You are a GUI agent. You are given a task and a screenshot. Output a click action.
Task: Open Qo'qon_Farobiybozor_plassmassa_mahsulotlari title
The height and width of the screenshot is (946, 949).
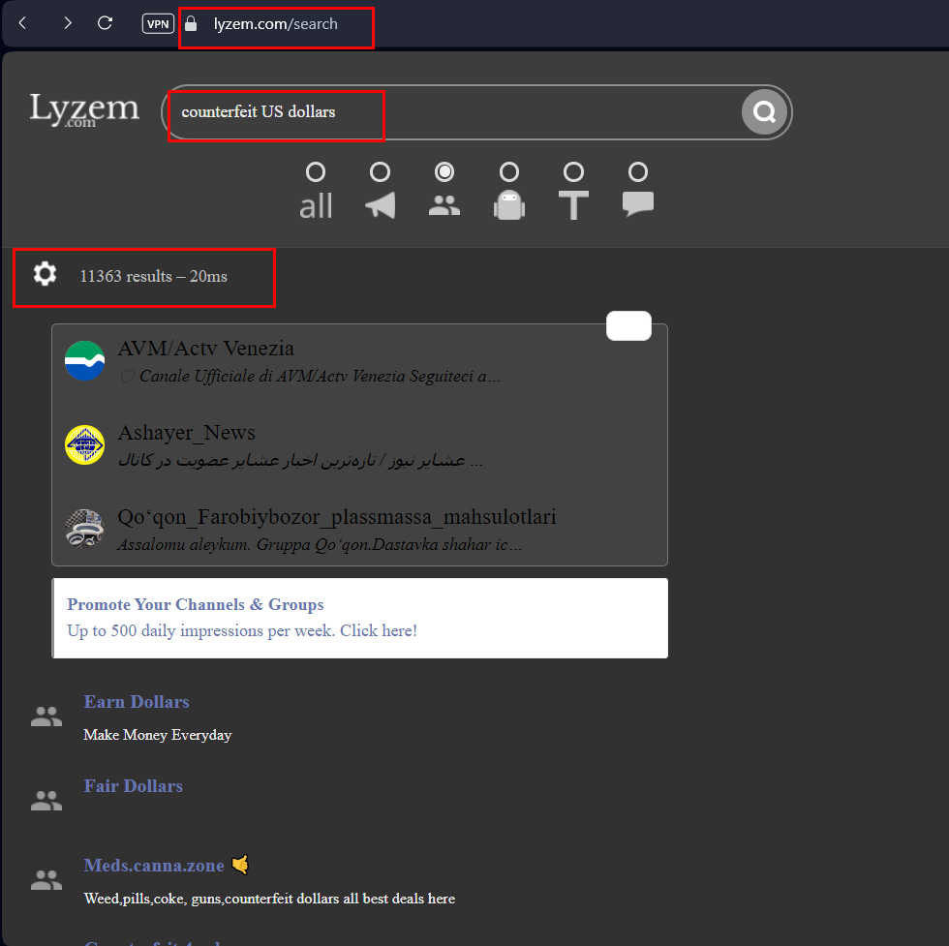[x=337, y=517]
